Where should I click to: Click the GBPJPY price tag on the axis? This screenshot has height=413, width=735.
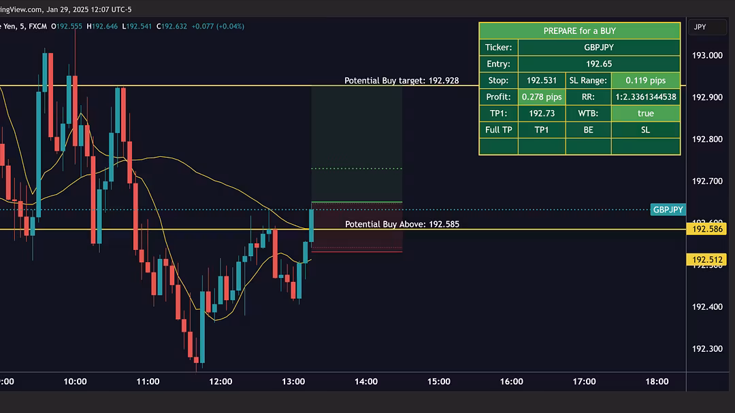pos(668,210)
